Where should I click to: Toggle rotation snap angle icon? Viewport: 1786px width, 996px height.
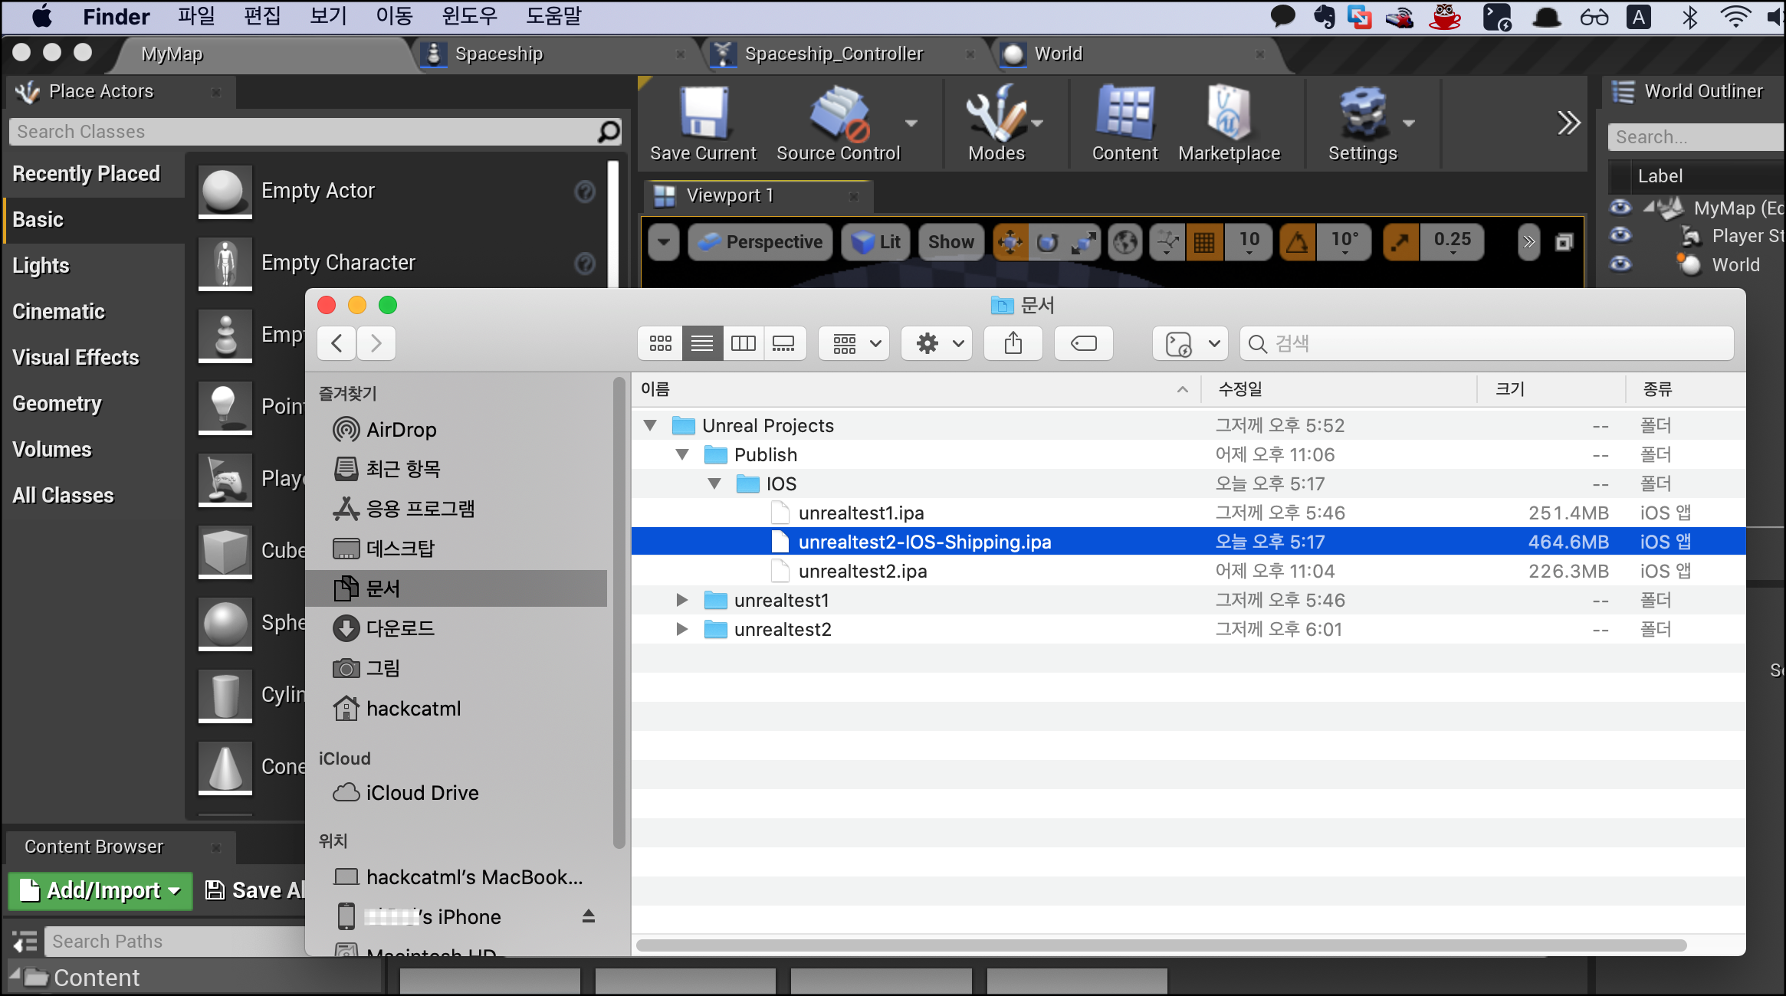click(1297, 243)
